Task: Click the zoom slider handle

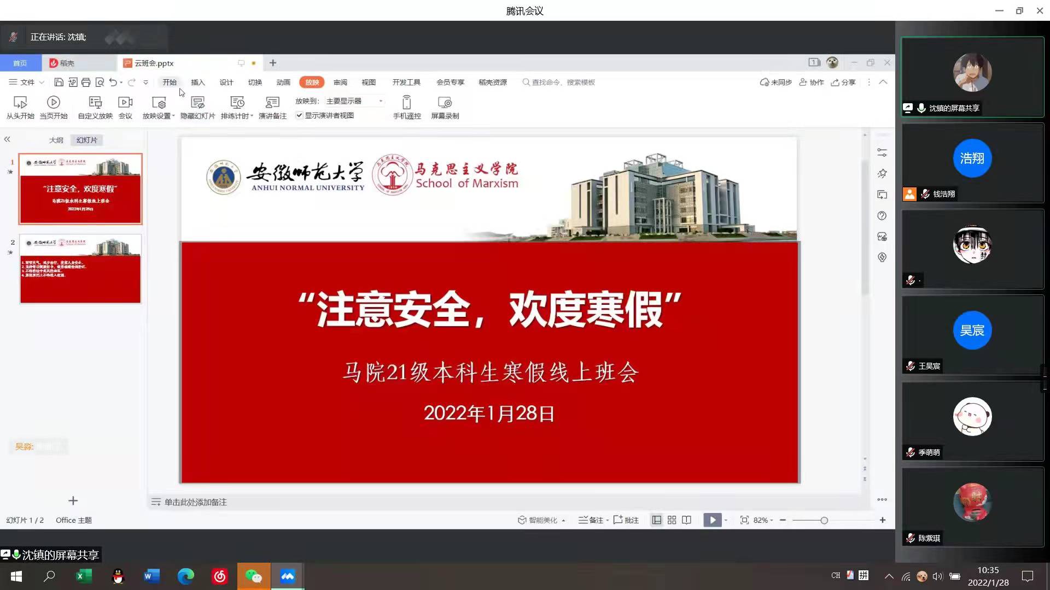Action: (824, 521)
